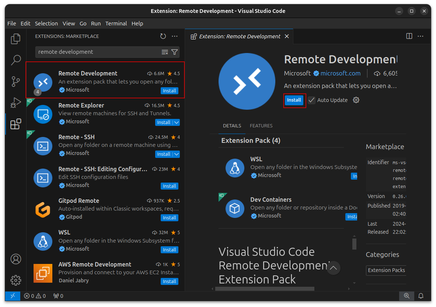Image resolution: width=436 pixels, height=307 pixels.
Task: Open the Extensions view icon
Action: pos(15,124)
